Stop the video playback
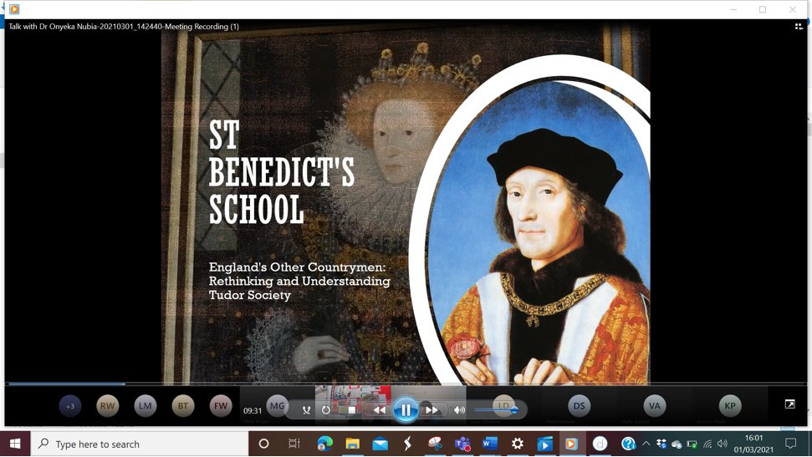812x457 pixels. 351,410
